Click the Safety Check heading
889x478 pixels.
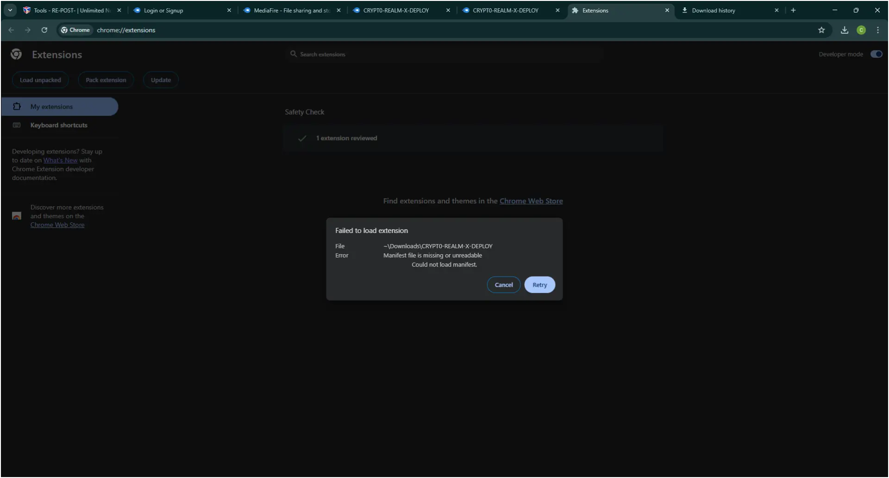click(304, 112)
